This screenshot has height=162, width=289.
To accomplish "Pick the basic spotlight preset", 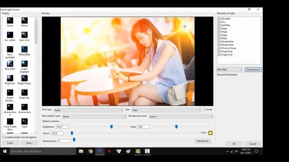I will [10, 52].
